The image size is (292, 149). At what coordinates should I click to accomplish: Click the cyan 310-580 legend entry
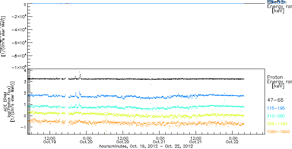pos(276,116)
